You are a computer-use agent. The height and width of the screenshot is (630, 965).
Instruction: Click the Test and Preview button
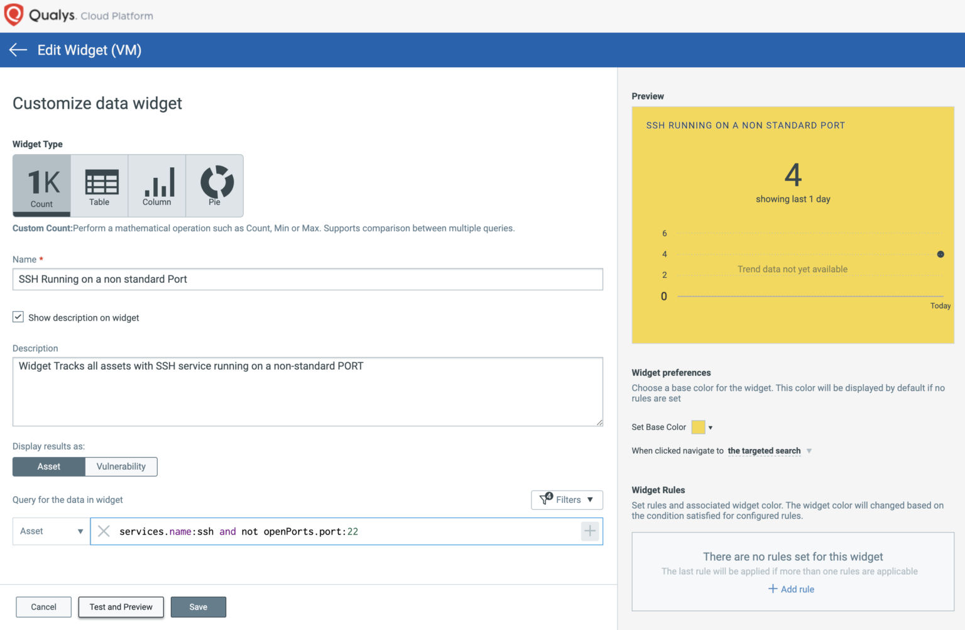[121, 607]
